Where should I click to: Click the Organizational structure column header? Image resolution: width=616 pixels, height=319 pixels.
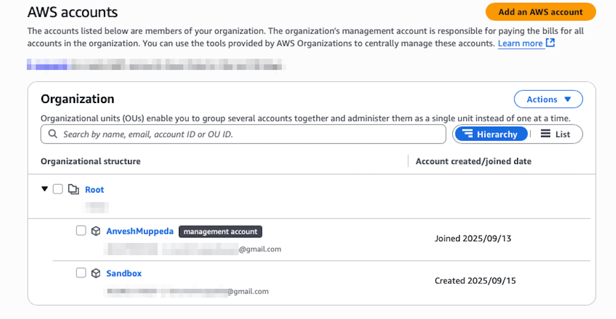(91, 161)
